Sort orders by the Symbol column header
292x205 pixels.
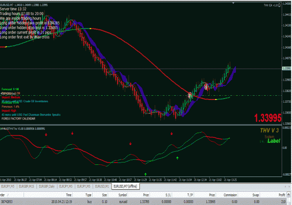tap(122, 195)
